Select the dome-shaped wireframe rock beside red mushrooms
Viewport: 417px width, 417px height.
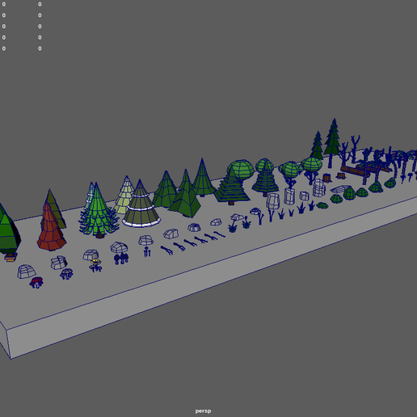pyautogui.click(x=27, y=272)
